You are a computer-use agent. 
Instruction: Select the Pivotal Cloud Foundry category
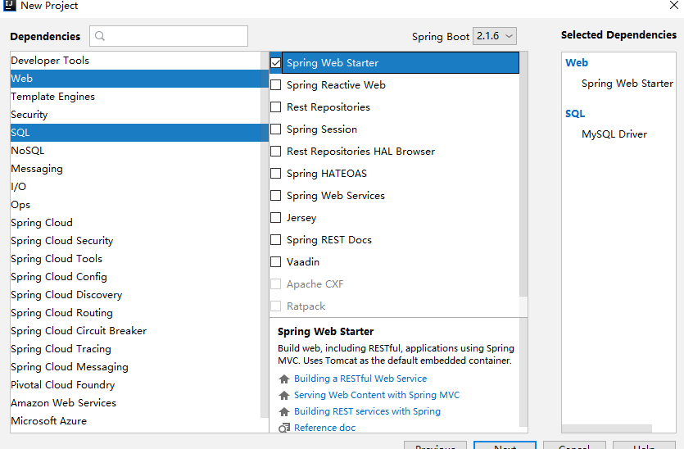[135, 385]
